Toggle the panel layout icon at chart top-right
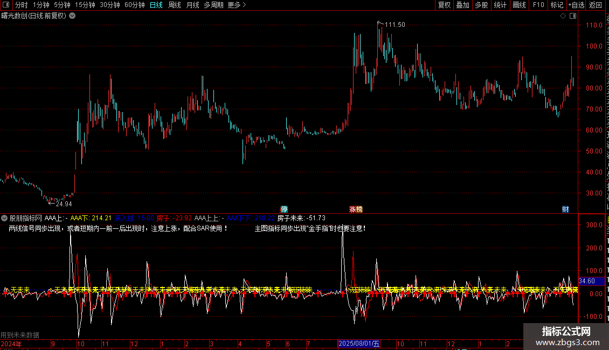 coord(573,16)
